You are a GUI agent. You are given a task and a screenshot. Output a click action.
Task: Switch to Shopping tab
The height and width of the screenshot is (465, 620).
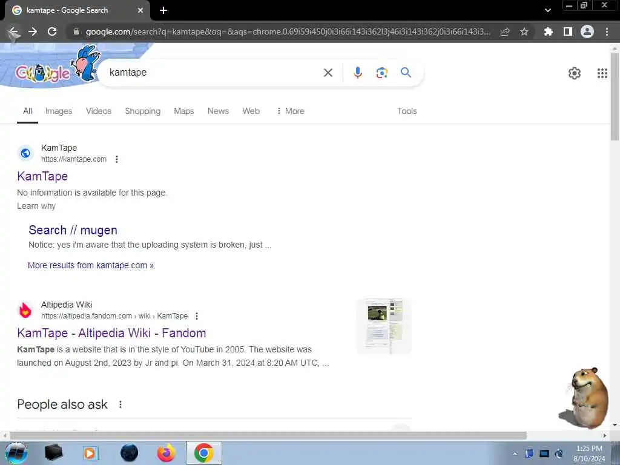(142, 111)
